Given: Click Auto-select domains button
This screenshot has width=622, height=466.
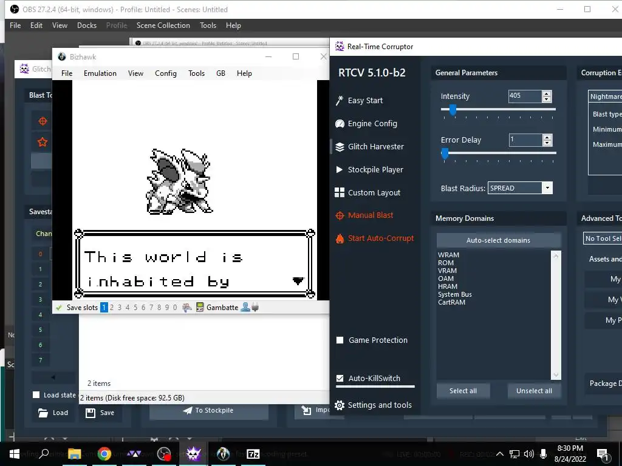Looking at the screenshot, I should (x=498, y=240).
